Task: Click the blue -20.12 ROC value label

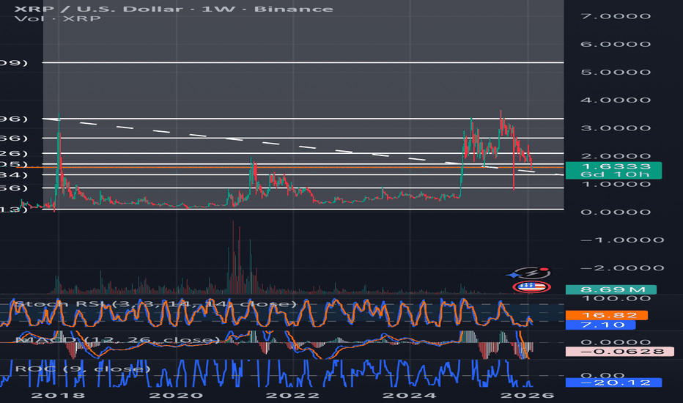Action: 613,382
